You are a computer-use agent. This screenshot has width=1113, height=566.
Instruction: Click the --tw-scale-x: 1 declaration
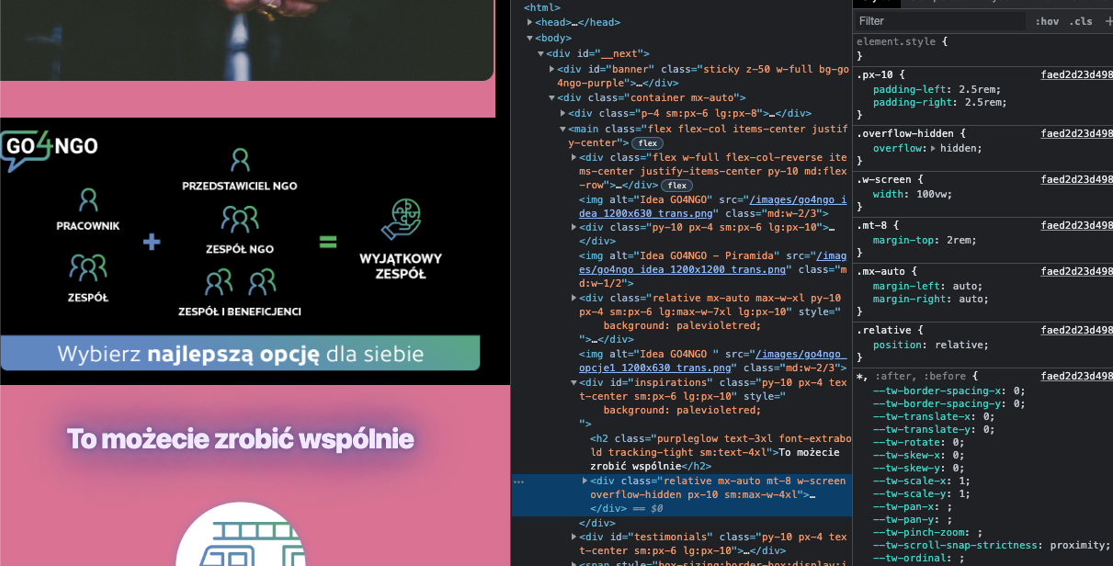pos(921,481)
